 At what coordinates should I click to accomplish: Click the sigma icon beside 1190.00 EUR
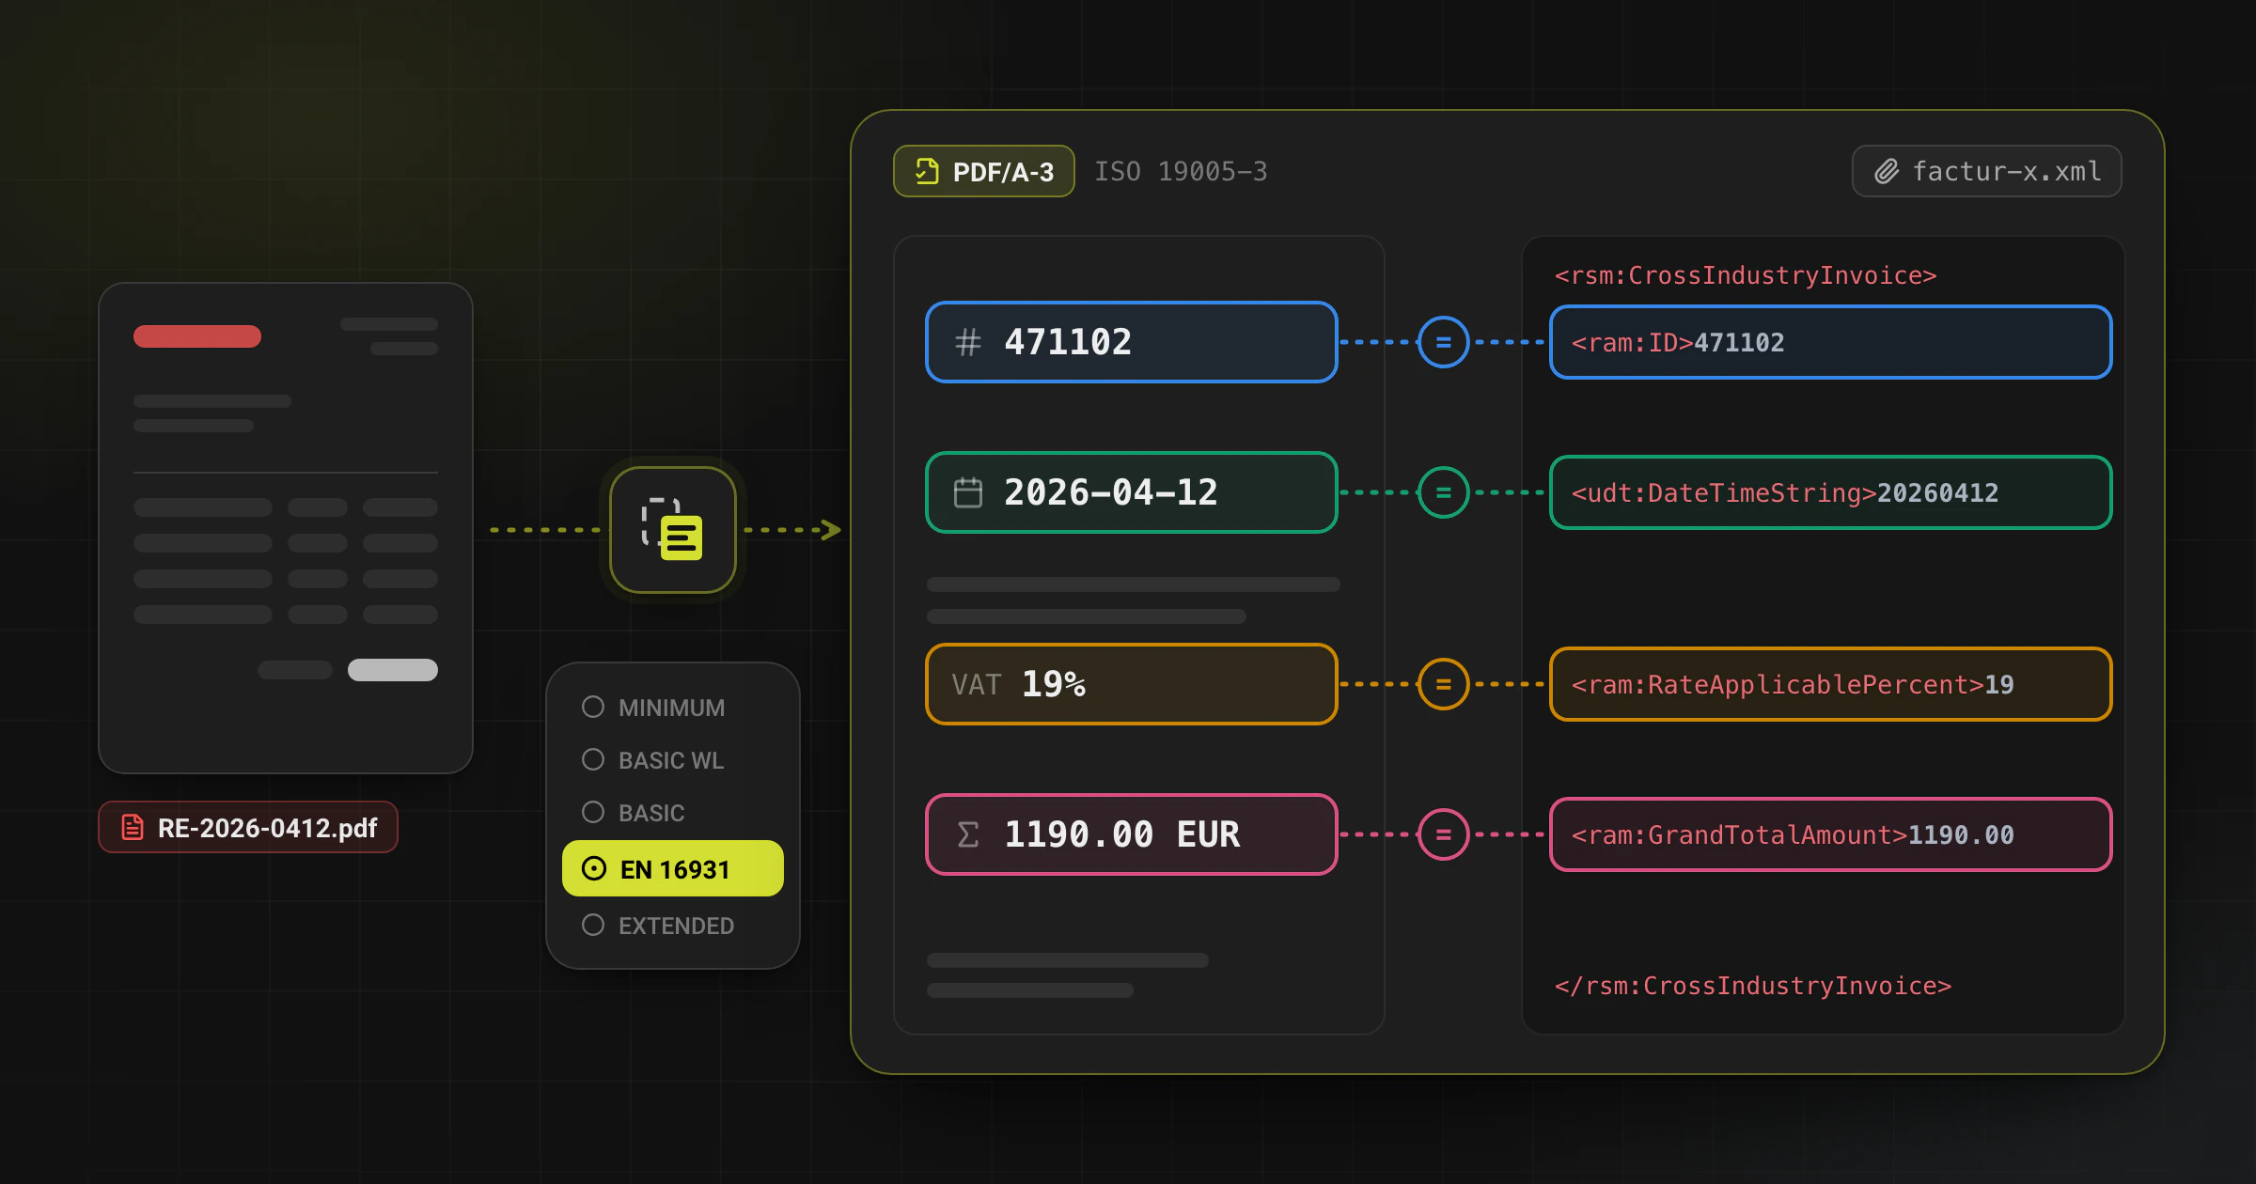pos(968,834)
